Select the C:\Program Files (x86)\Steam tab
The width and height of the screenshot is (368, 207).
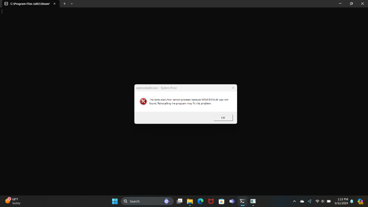coord(29,3)
